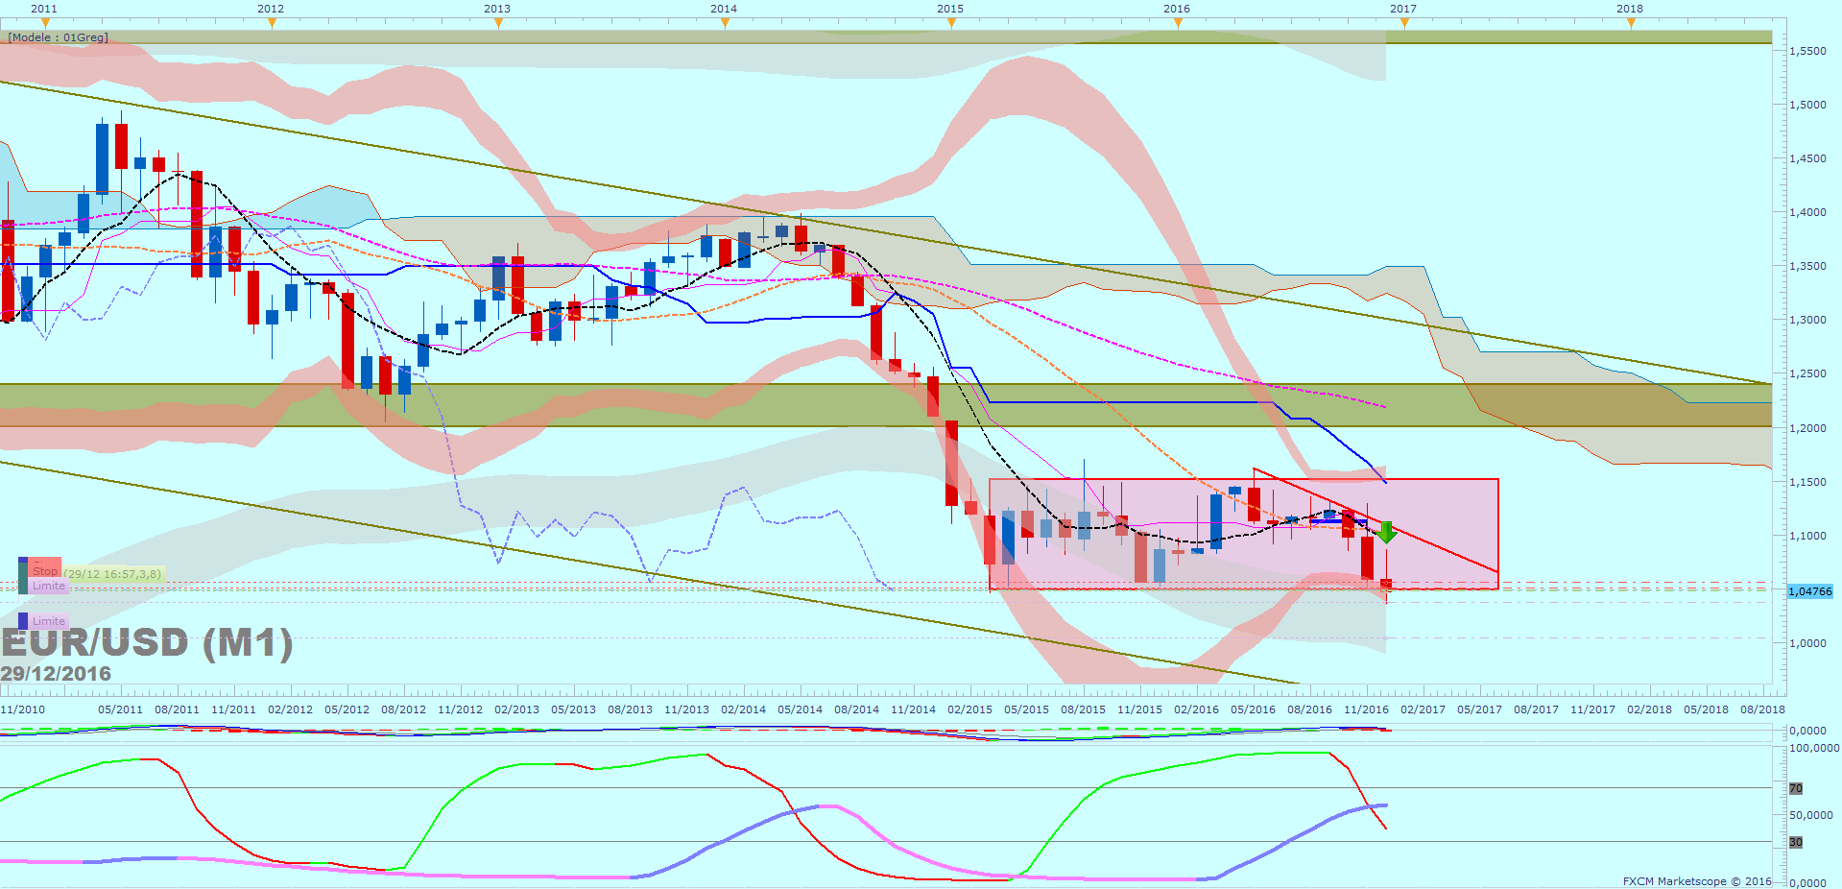The image size is (1842, 889).
Task: Click the 2014 orange year marker
Action: tap(725, 23)
